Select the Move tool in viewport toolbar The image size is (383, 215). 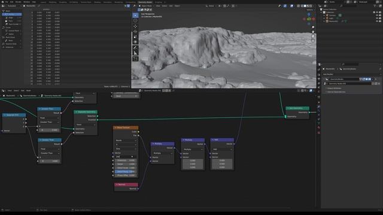tap(135, 26)
